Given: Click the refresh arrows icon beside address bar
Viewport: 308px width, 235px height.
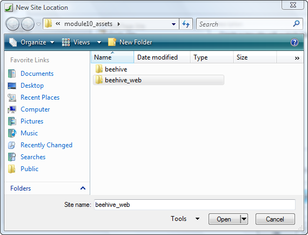Looking at the screenshot, I should [186, 24].
